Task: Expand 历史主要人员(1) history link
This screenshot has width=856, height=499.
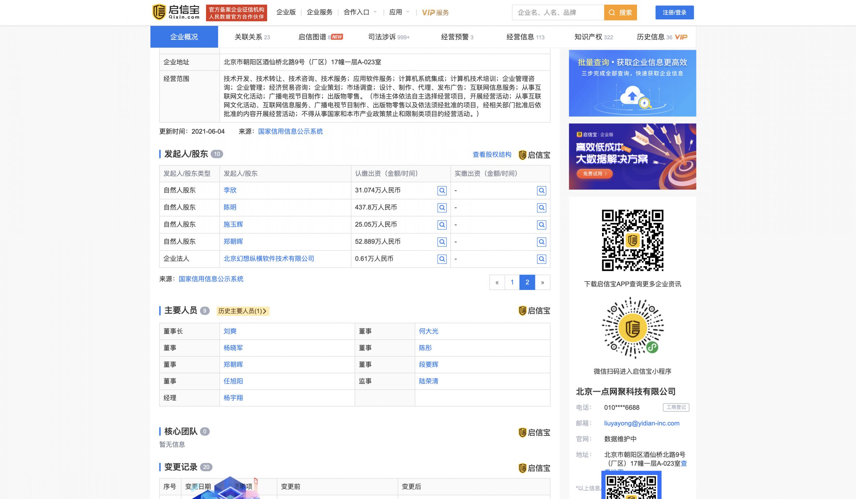Action: (x=242, y=311)
